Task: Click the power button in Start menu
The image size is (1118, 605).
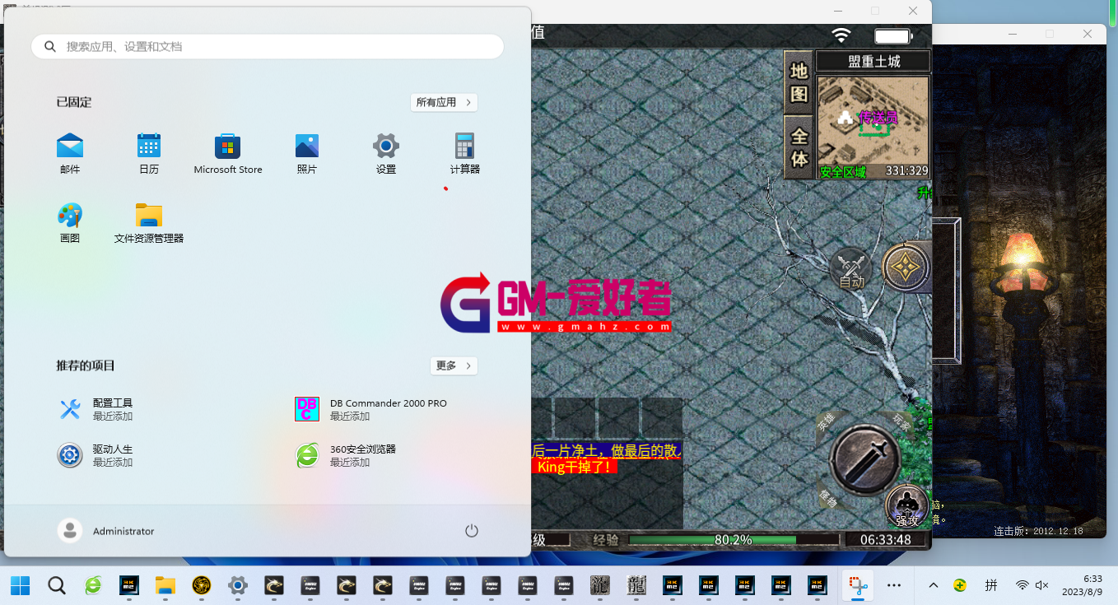Action: click(472, 531)
